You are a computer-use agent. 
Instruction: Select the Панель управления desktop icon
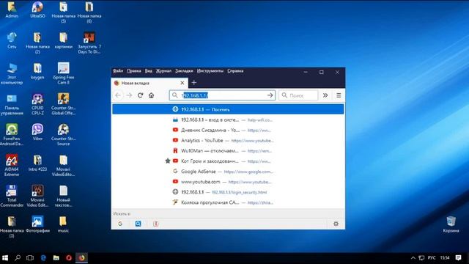[x=12, y=104]
